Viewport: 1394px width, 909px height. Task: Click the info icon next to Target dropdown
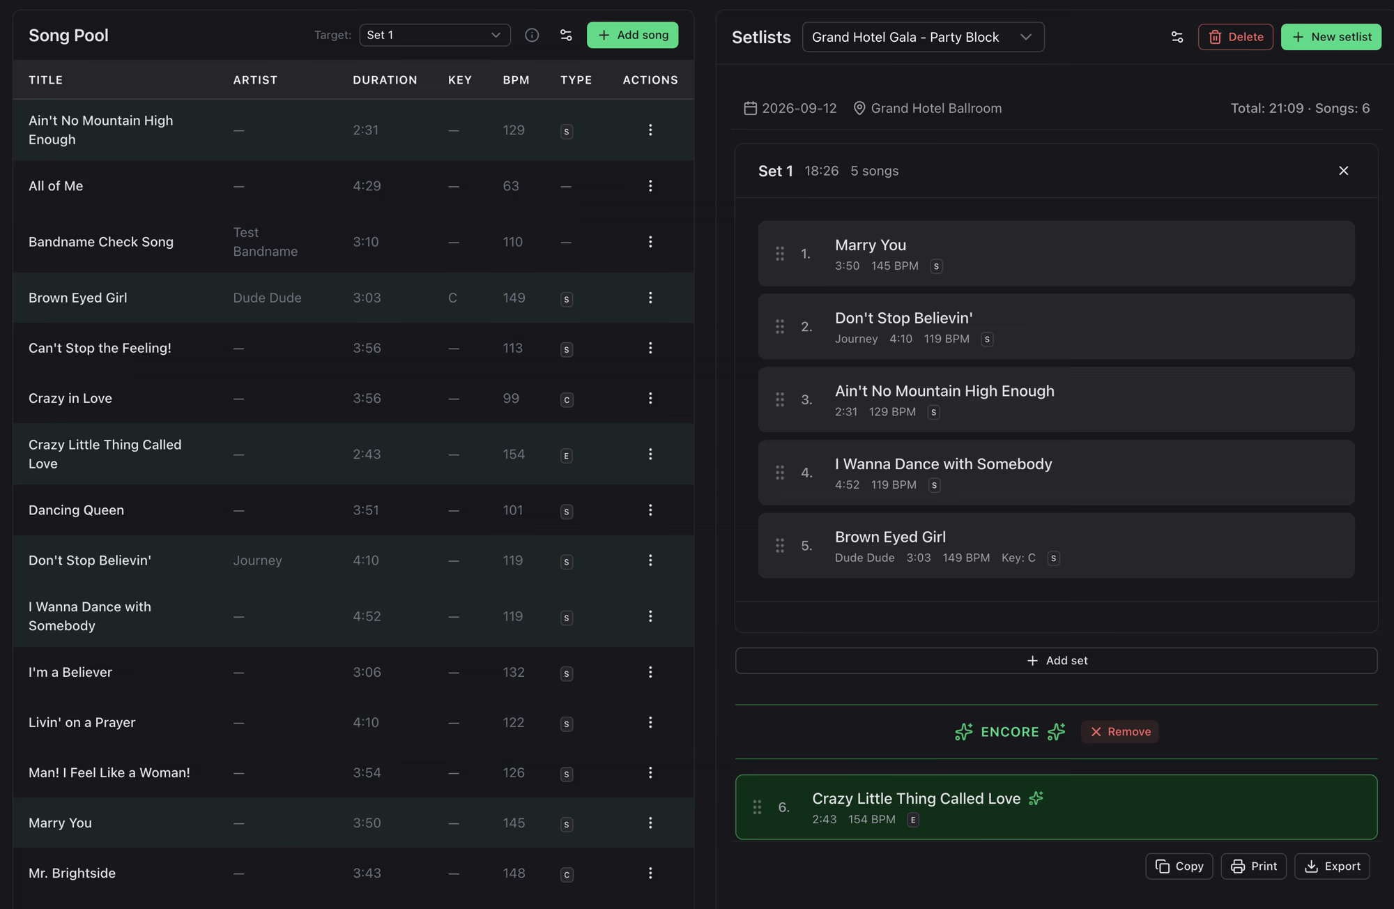(532, 35)
